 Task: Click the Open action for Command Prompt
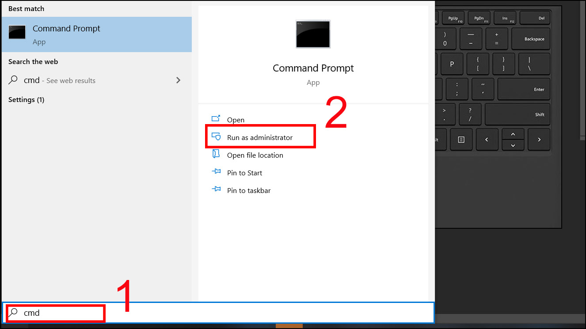[236, 120]
